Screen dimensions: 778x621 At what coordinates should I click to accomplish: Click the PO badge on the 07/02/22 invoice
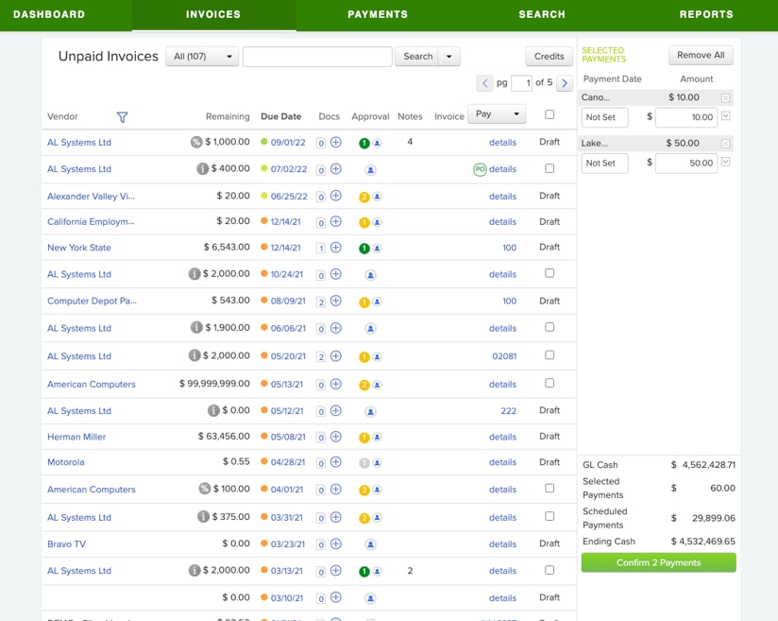tap(480, 170)
